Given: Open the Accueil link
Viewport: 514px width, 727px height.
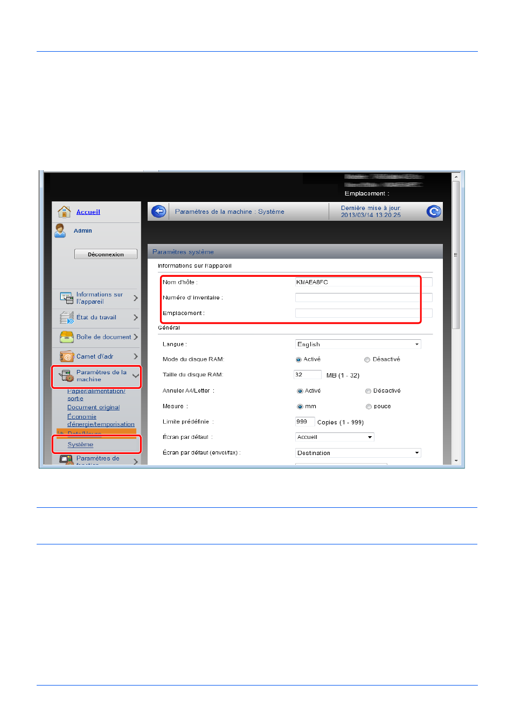Looking at the screenshot, I should point(88,212).
